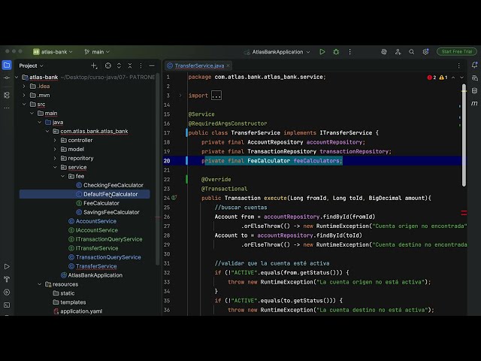Unfold the import block
The height and width of the screenshot is (361, 481).
point(180,96)
